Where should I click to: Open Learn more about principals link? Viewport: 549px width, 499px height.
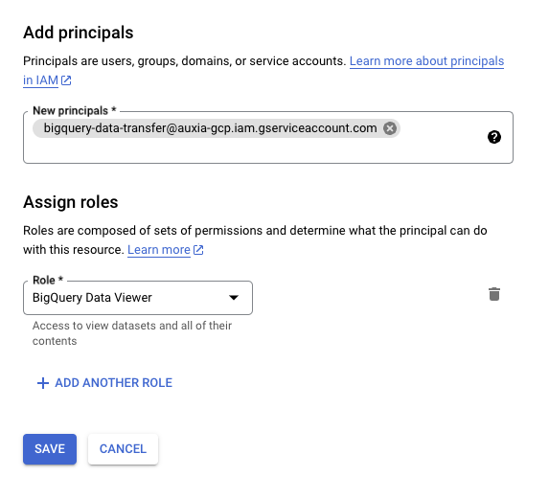coord(426,61)
